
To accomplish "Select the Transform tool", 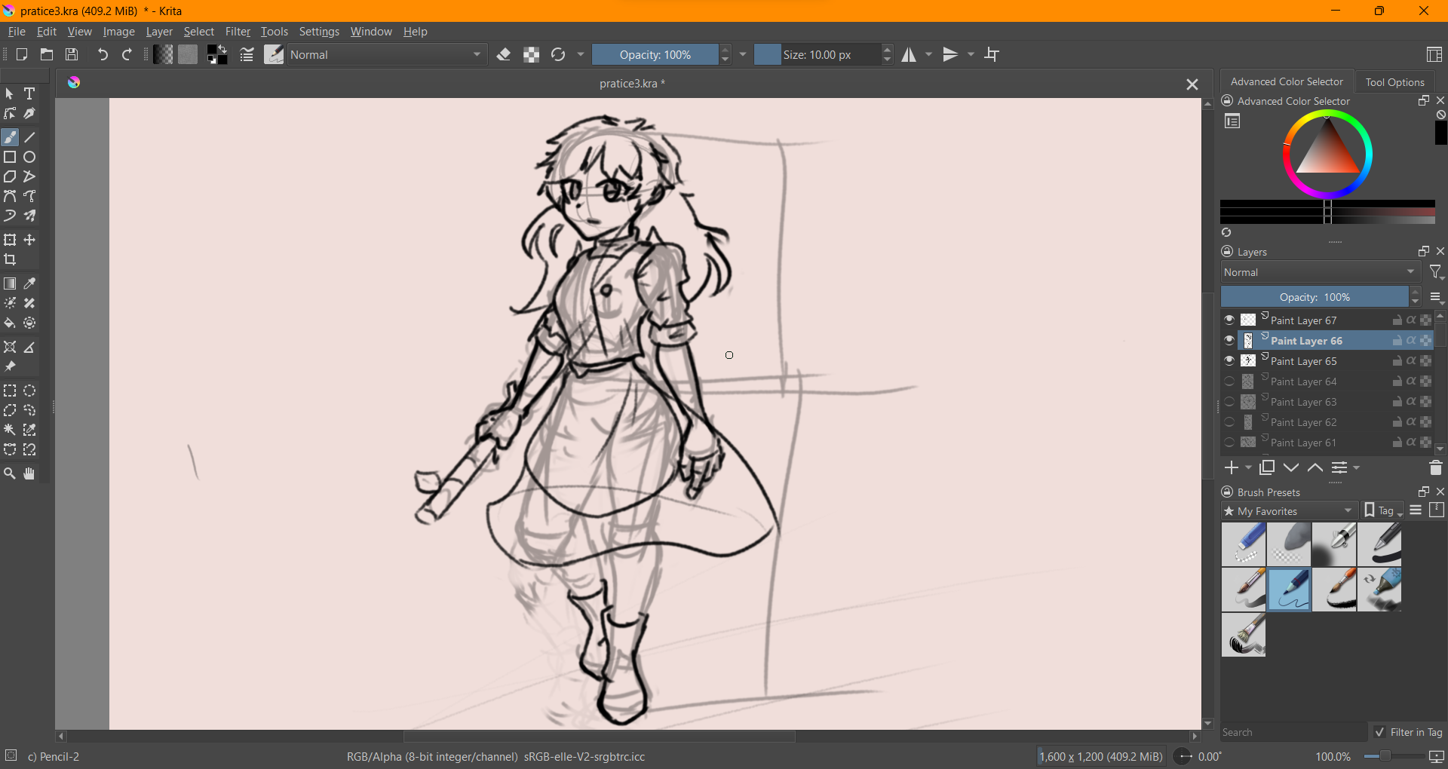I will pyautogui.click(x=10, y=241).
